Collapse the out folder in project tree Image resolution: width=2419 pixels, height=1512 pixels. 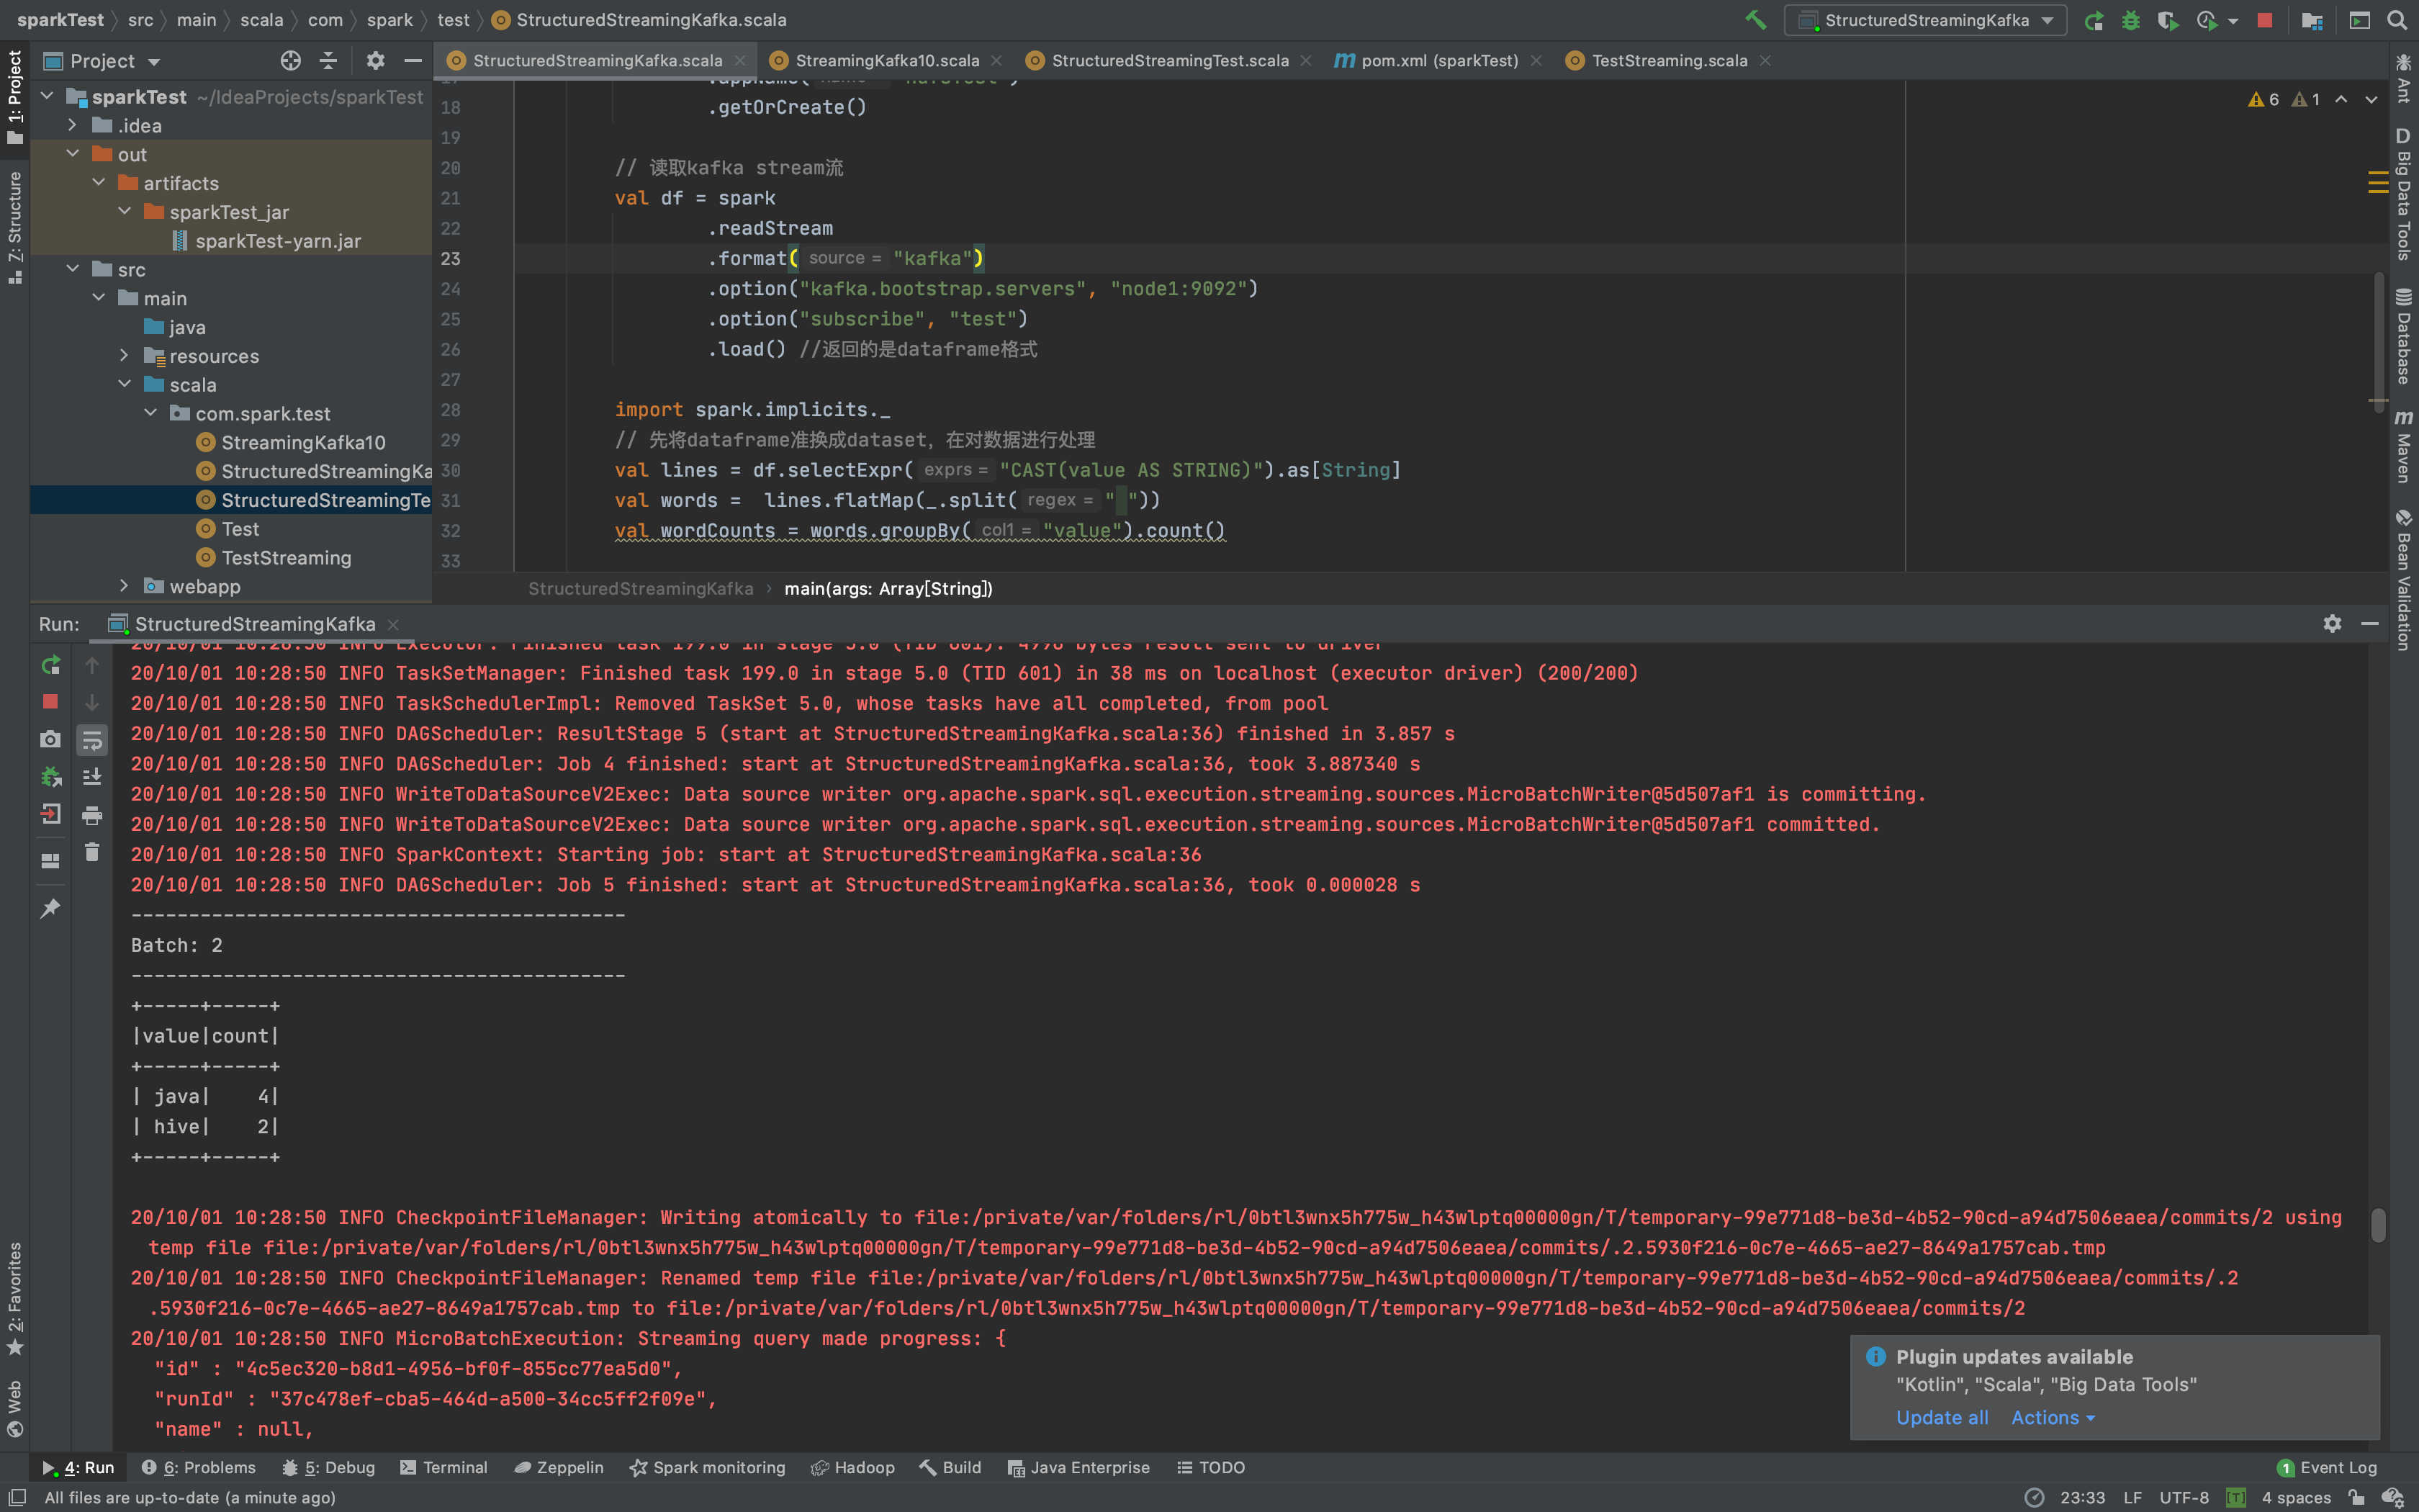point(73,154)
